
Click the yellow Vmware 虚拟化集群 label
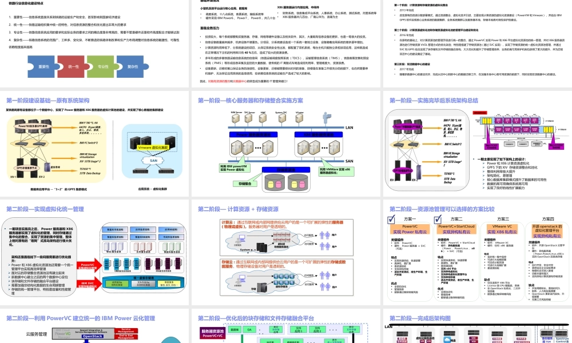153,147
